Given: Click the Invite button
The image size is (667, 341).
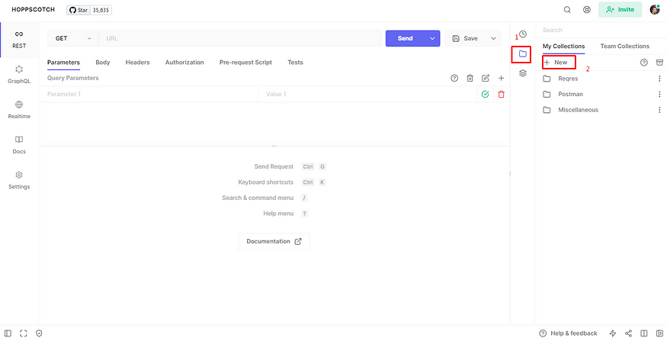Looking at the screenshot, I should click(620, 10).
